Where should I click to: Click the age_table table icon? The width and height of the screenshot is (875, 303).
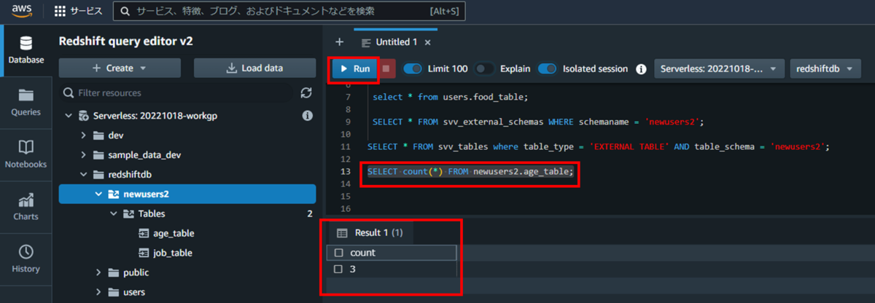144,234
